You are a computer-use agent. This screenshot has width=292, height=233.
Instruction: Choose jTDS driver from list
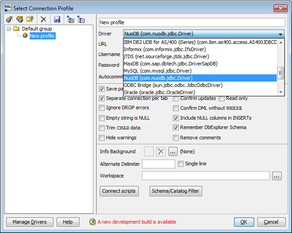click(200, 56)
